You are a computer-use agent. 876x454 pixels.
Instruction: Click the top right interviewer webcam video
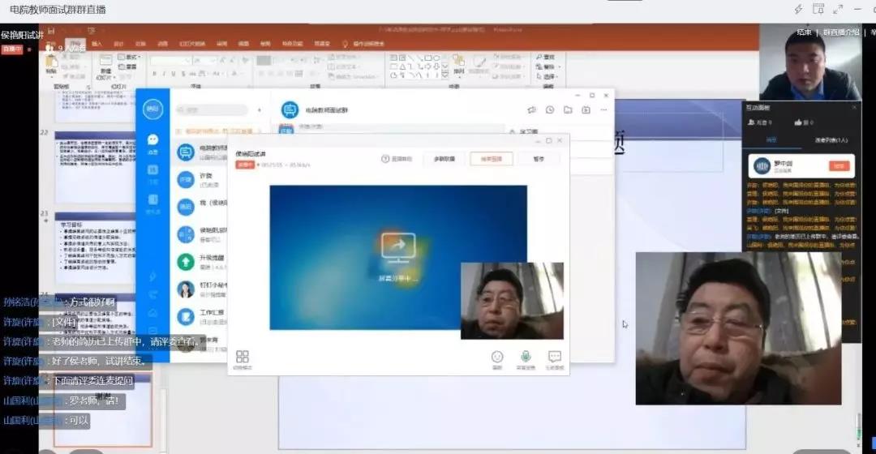pos(809,62)
